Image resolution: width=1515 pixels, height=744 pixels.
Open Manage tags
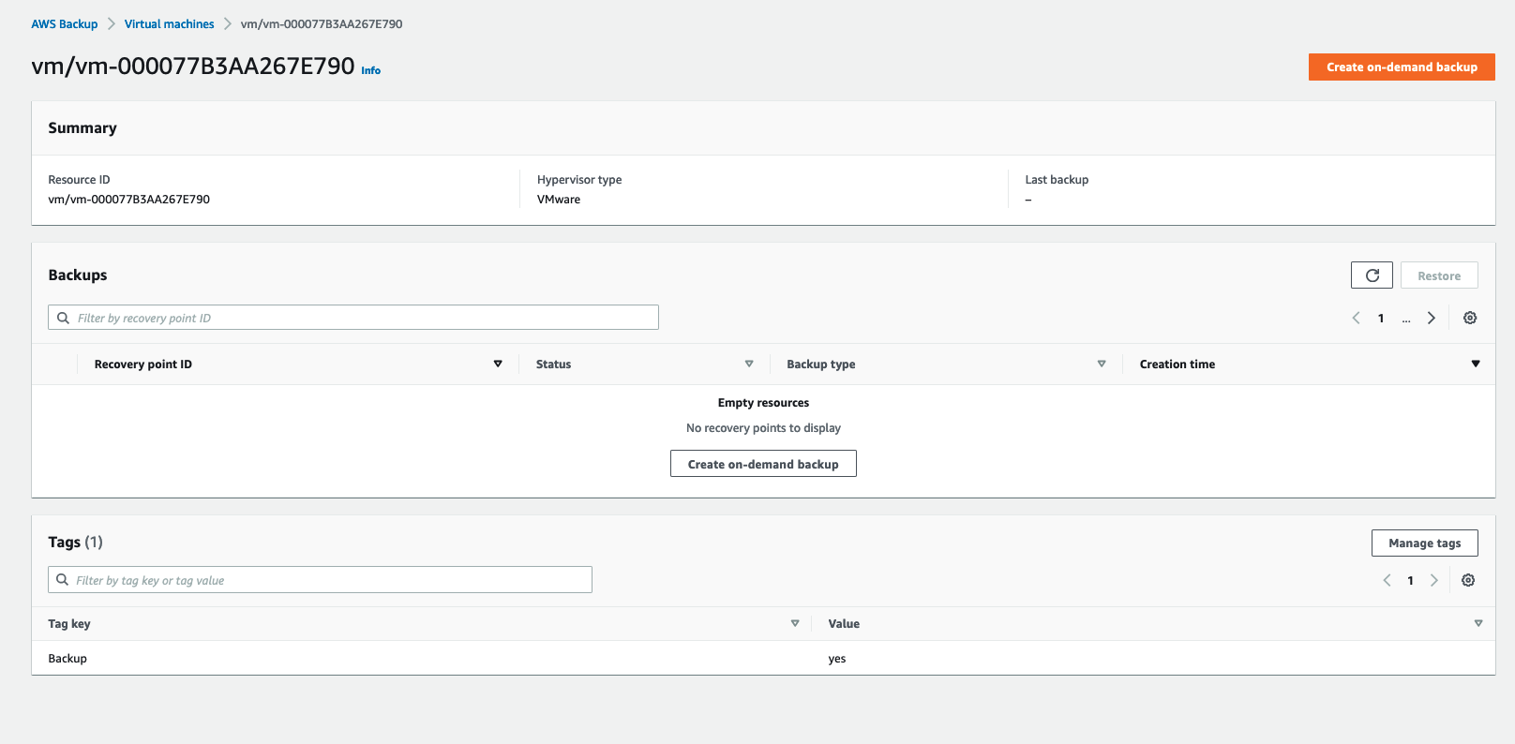click(1424, 543)
